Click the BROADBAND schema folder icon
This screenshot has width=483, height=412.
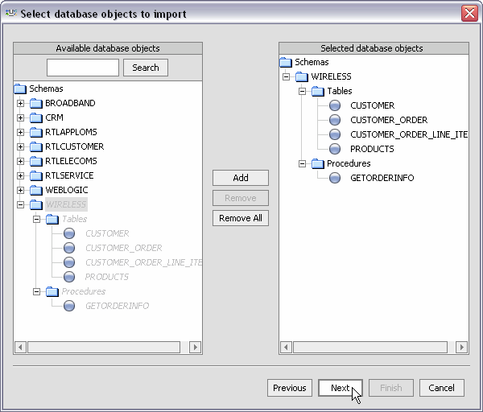point(36,103)
